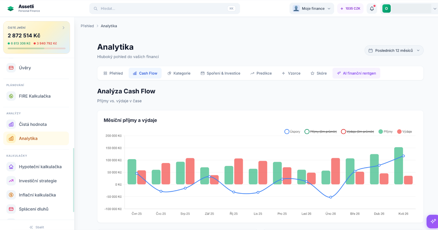Click the Moje finance profile picture
Viewport: 438px width, 230px height.
tap(296, 9)
